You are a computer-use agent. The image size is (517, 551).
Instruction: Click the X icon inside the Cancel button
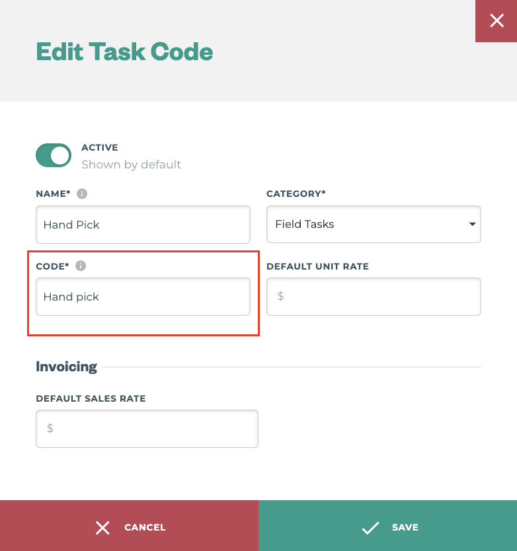(x=102, y=527)
